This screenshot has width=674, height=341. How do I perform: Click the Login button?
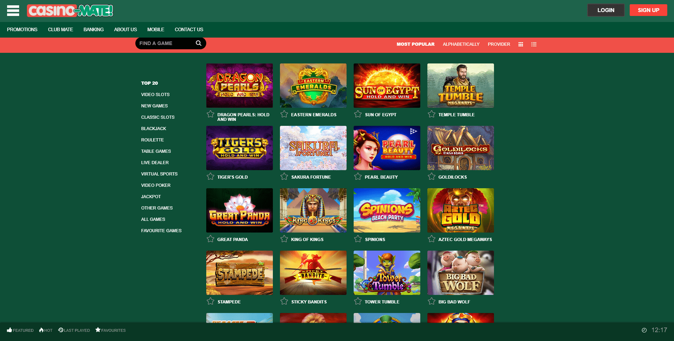[x=606, y=10]
